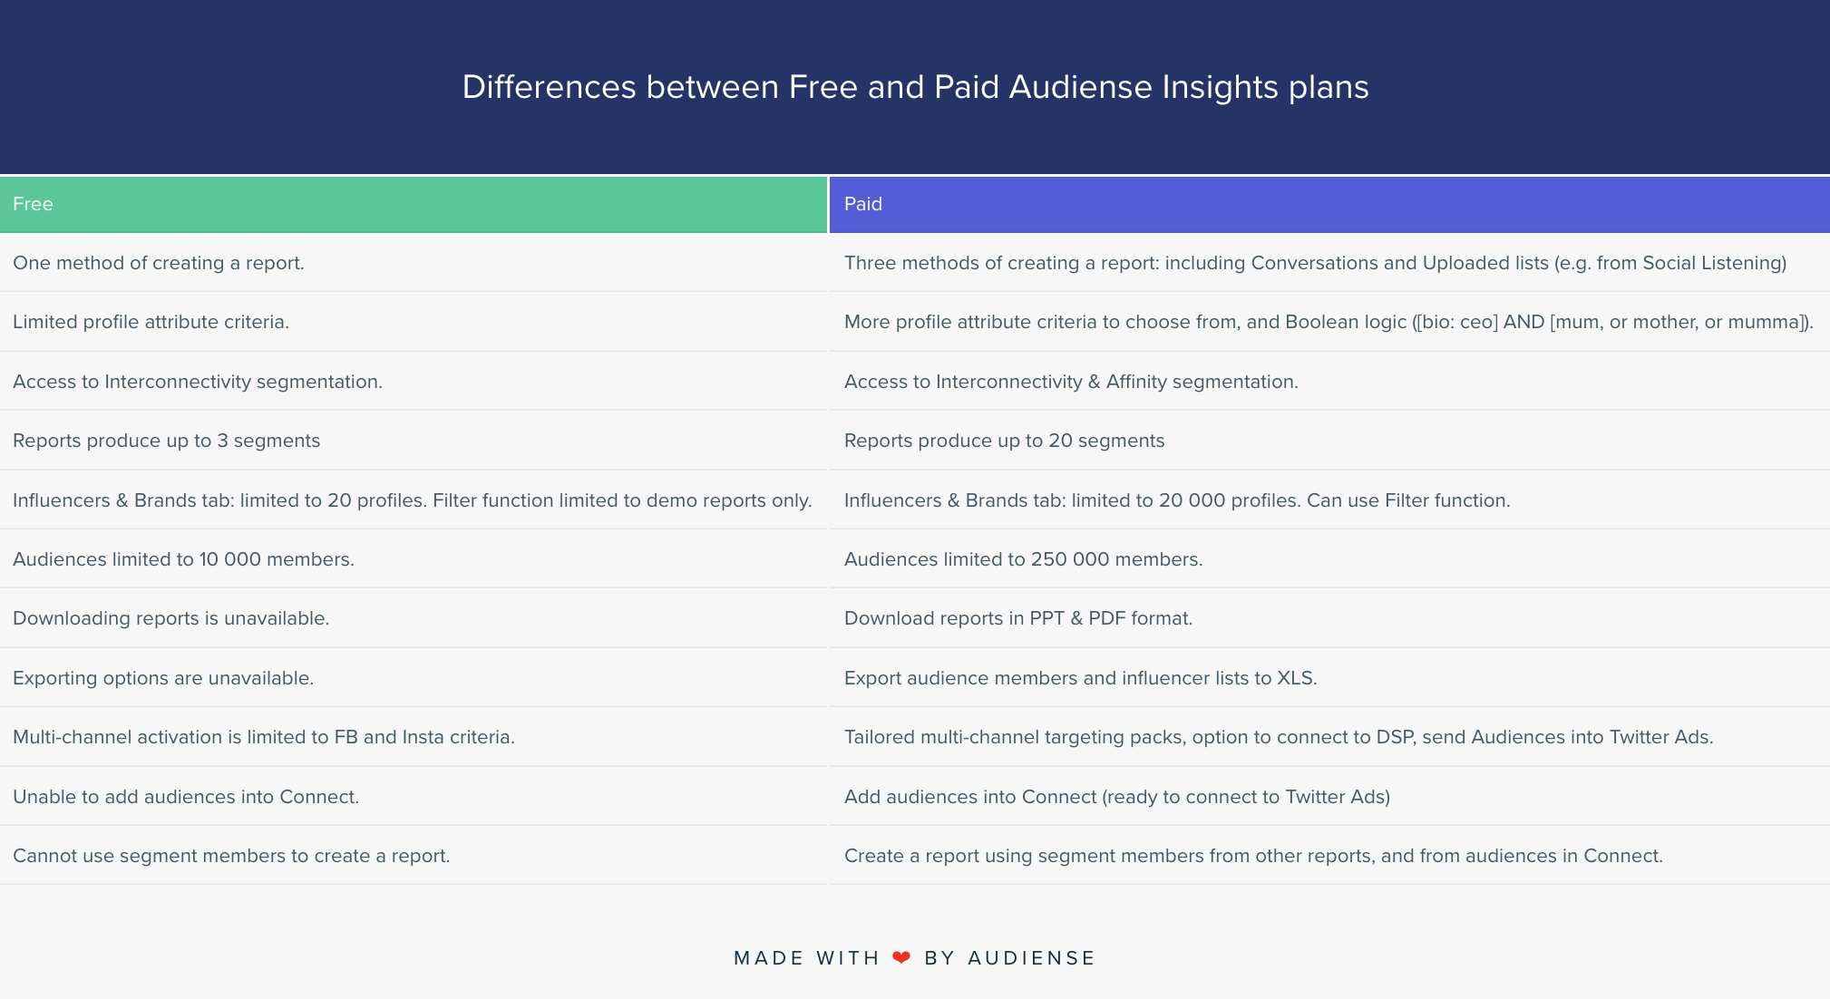The image size is (1830, 999).
Task: Click the Boolean logic paid feature text
Action: pyautogui.click(x=1329, y=322)
